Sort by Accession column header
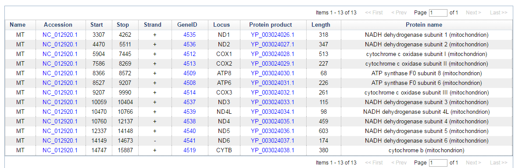This screenshot has height=168, width=515. tap(58, 25)
